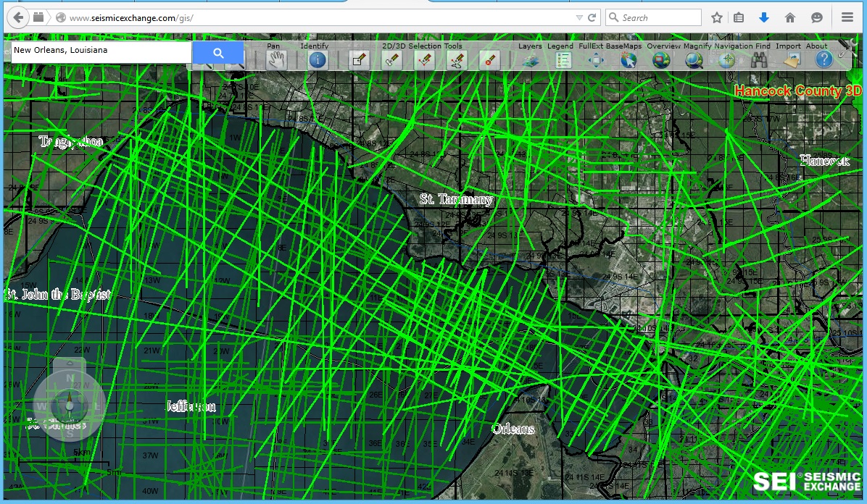Toggle the Overview map icon
Screen dimensions: 867x504
pyautogui.click(x=660, y=59)
